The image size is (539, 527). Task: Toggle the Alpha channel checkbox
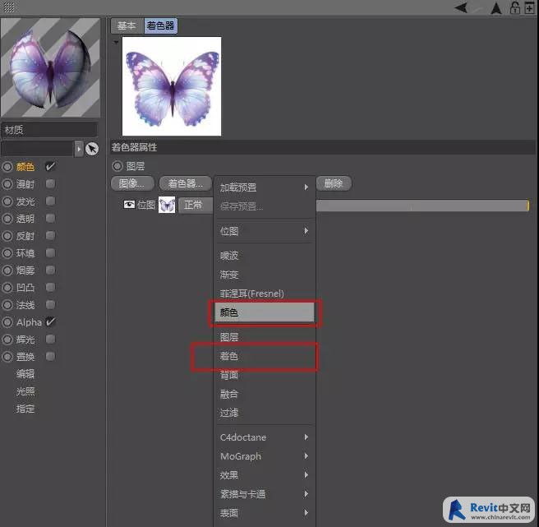(50, 322)
